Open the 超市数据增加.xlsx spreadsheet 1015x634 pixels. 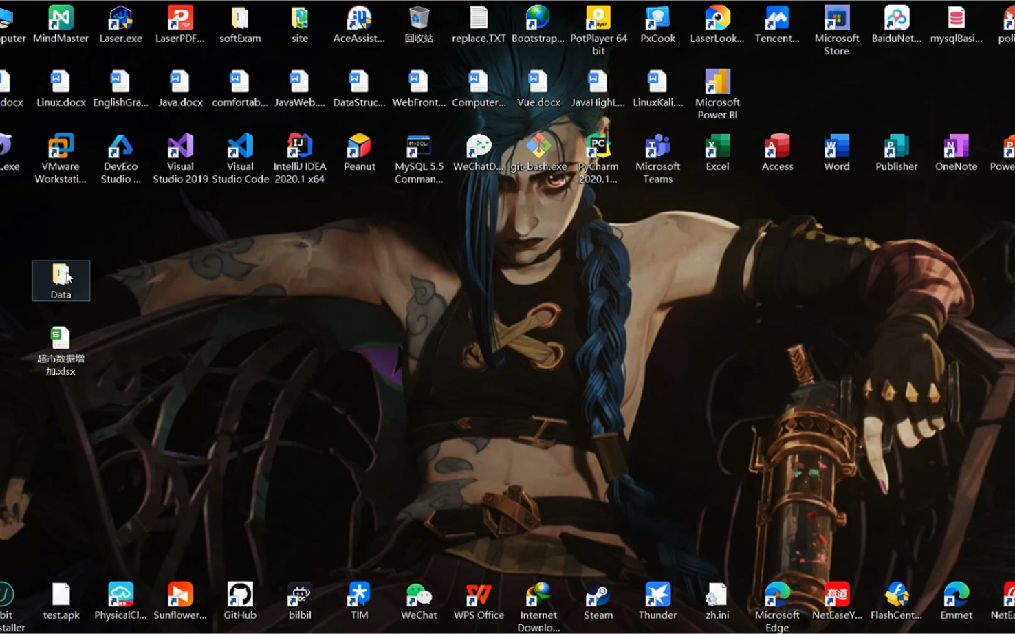pos(61,351)
